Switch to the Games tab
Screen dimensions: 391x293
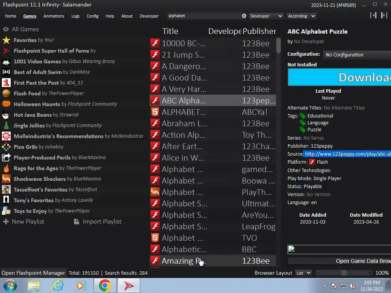click(x=30, y=16)
